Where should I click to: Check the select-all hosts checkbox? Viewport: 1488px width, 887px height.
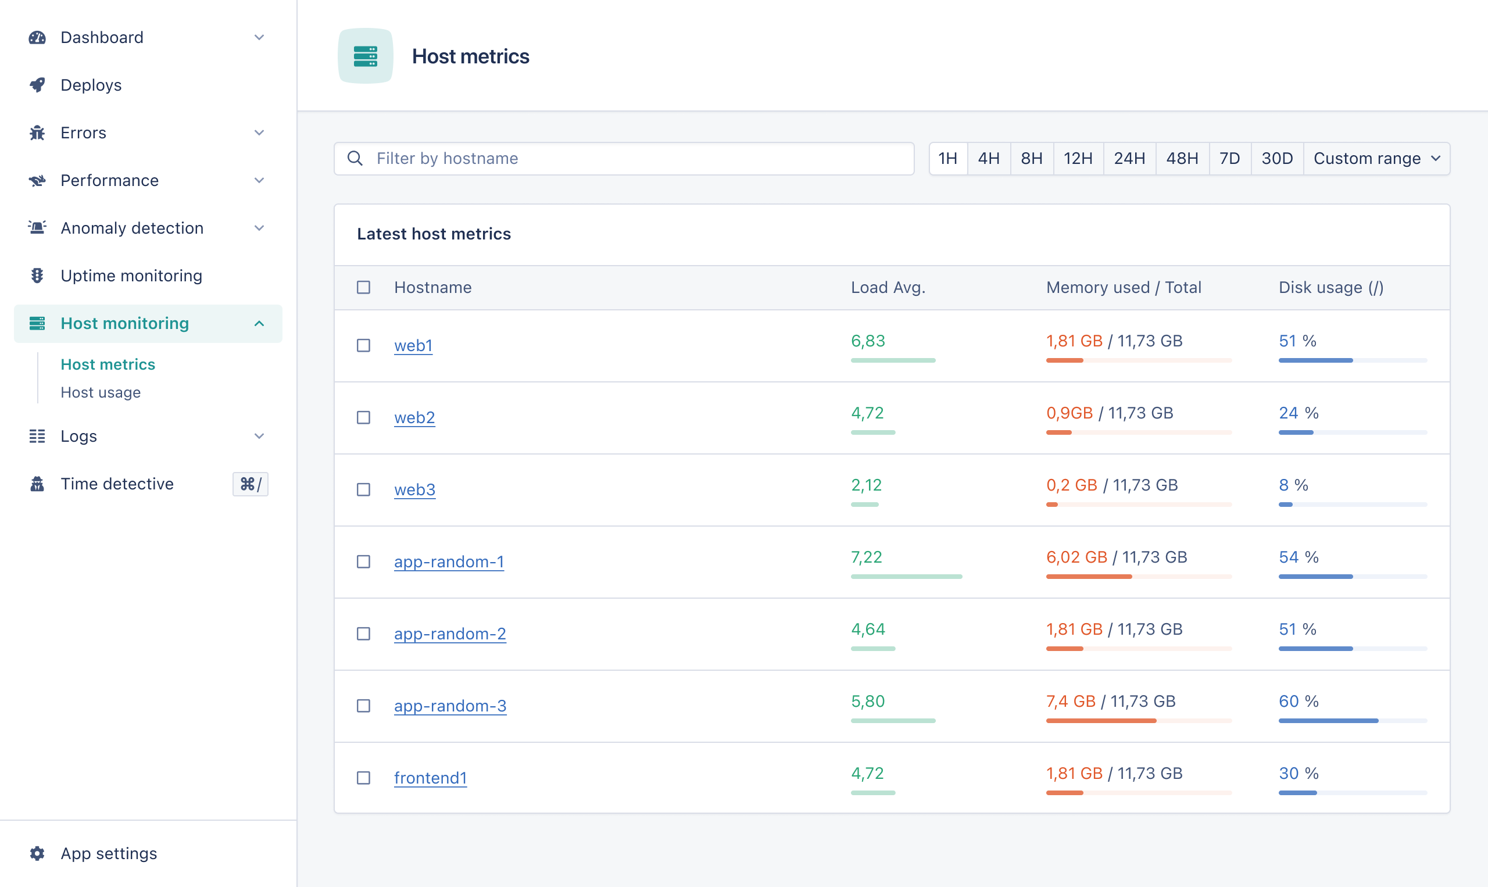(x=363, y=288)
